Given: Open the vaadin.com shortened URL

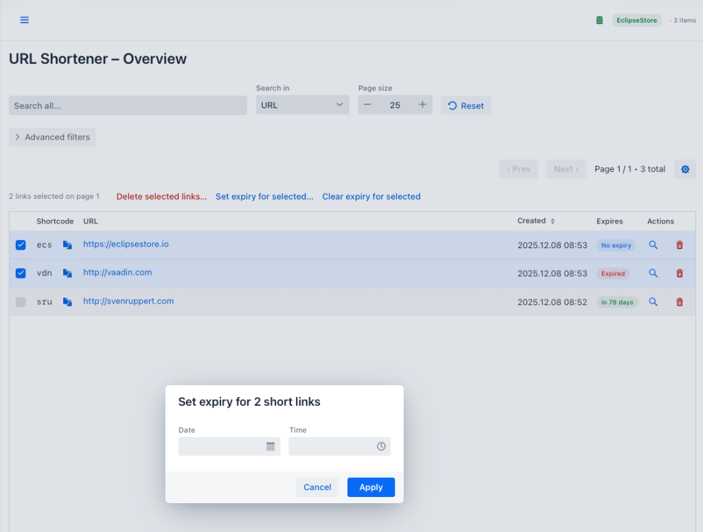Looking at the screenshot, I should pyautogui.click(x=117, y=272).
